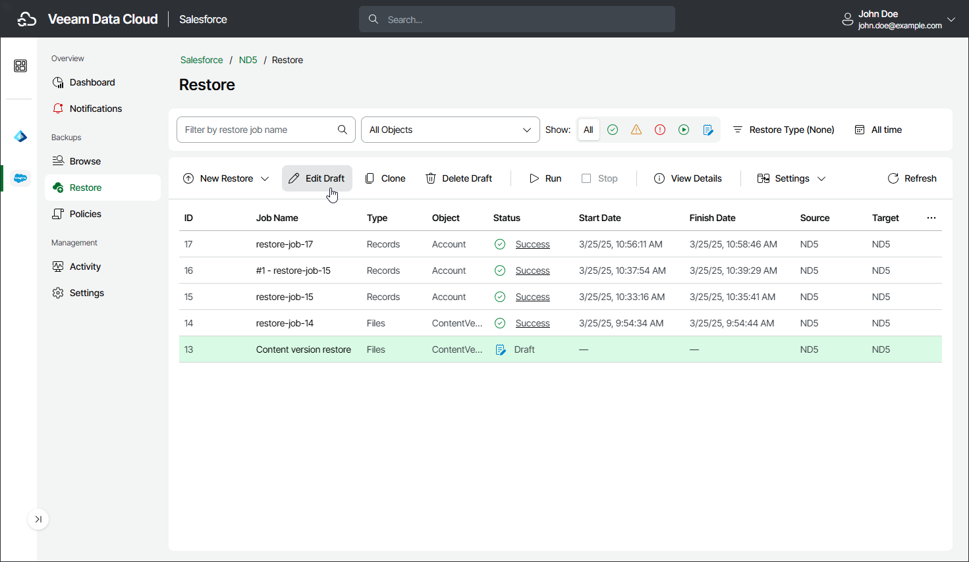Run the selected restore job

545,178
